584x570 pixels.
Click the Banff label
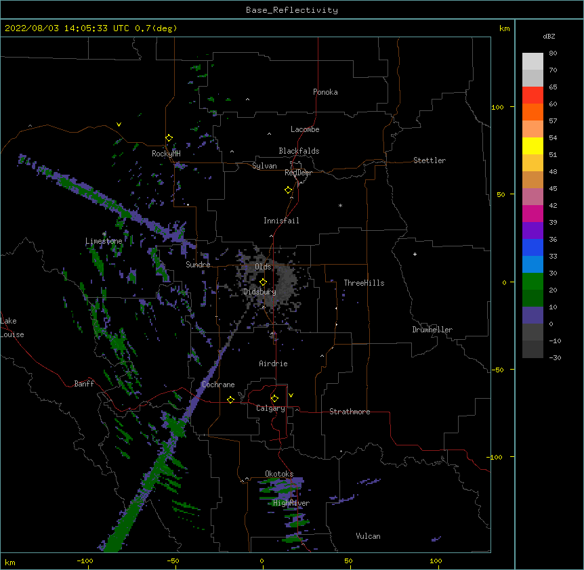(x=84, y=384)
